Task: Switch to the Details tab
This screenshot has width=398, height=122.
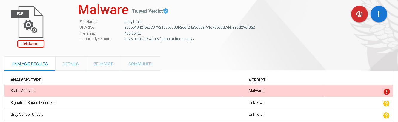Action: coord(70,64)
